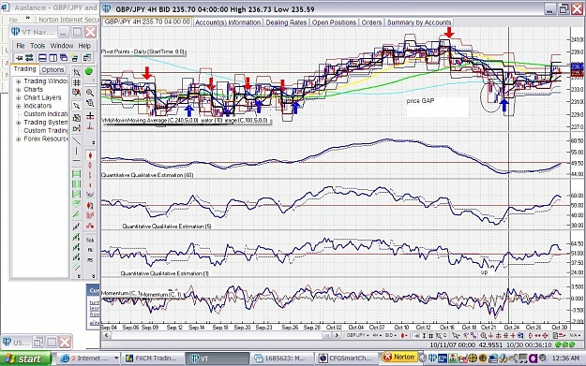This screenshot has height=366, width=586.
Task: Click the green status circle icon
Action: [x=89, y=71]
